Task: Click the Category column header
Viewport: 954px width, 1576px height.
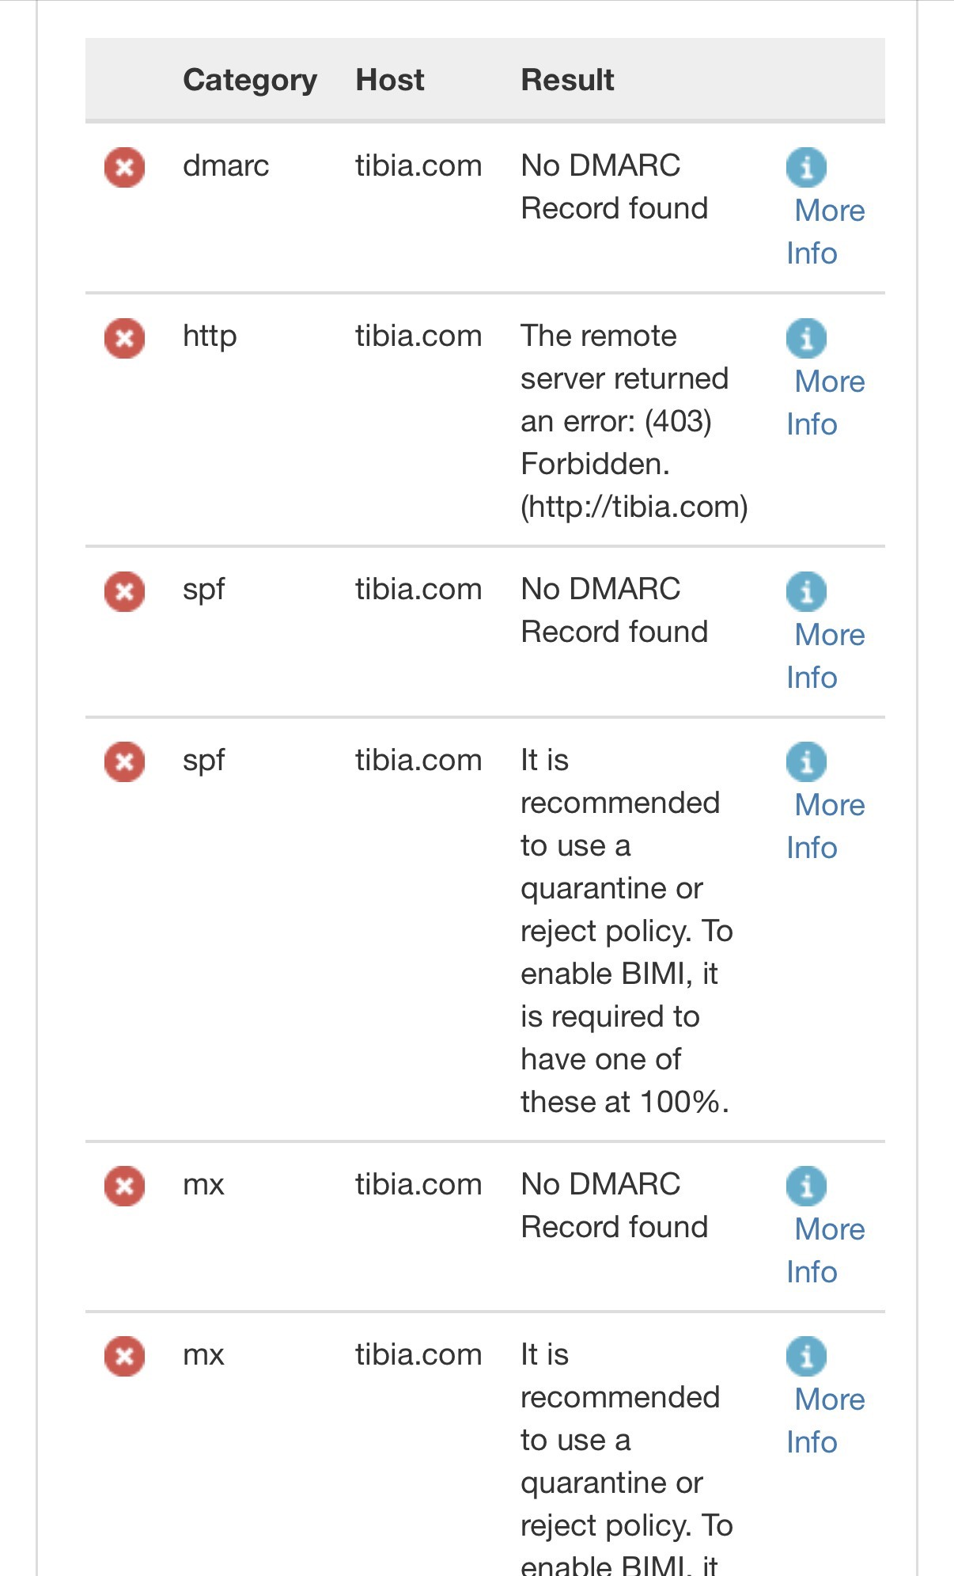Action: pos(250,81)
